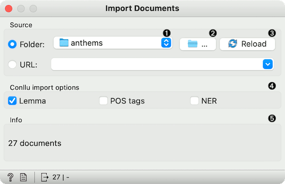The image size is (285, 184).
Task: Click inside the URL input field
Action: click(157, 64)
